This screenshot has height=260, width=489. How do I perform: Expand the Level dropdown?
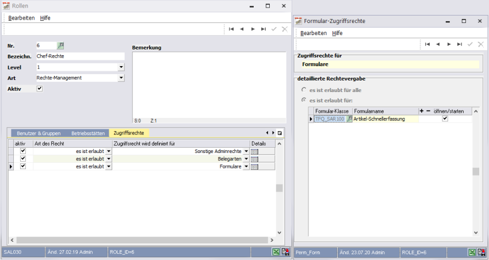121,67
